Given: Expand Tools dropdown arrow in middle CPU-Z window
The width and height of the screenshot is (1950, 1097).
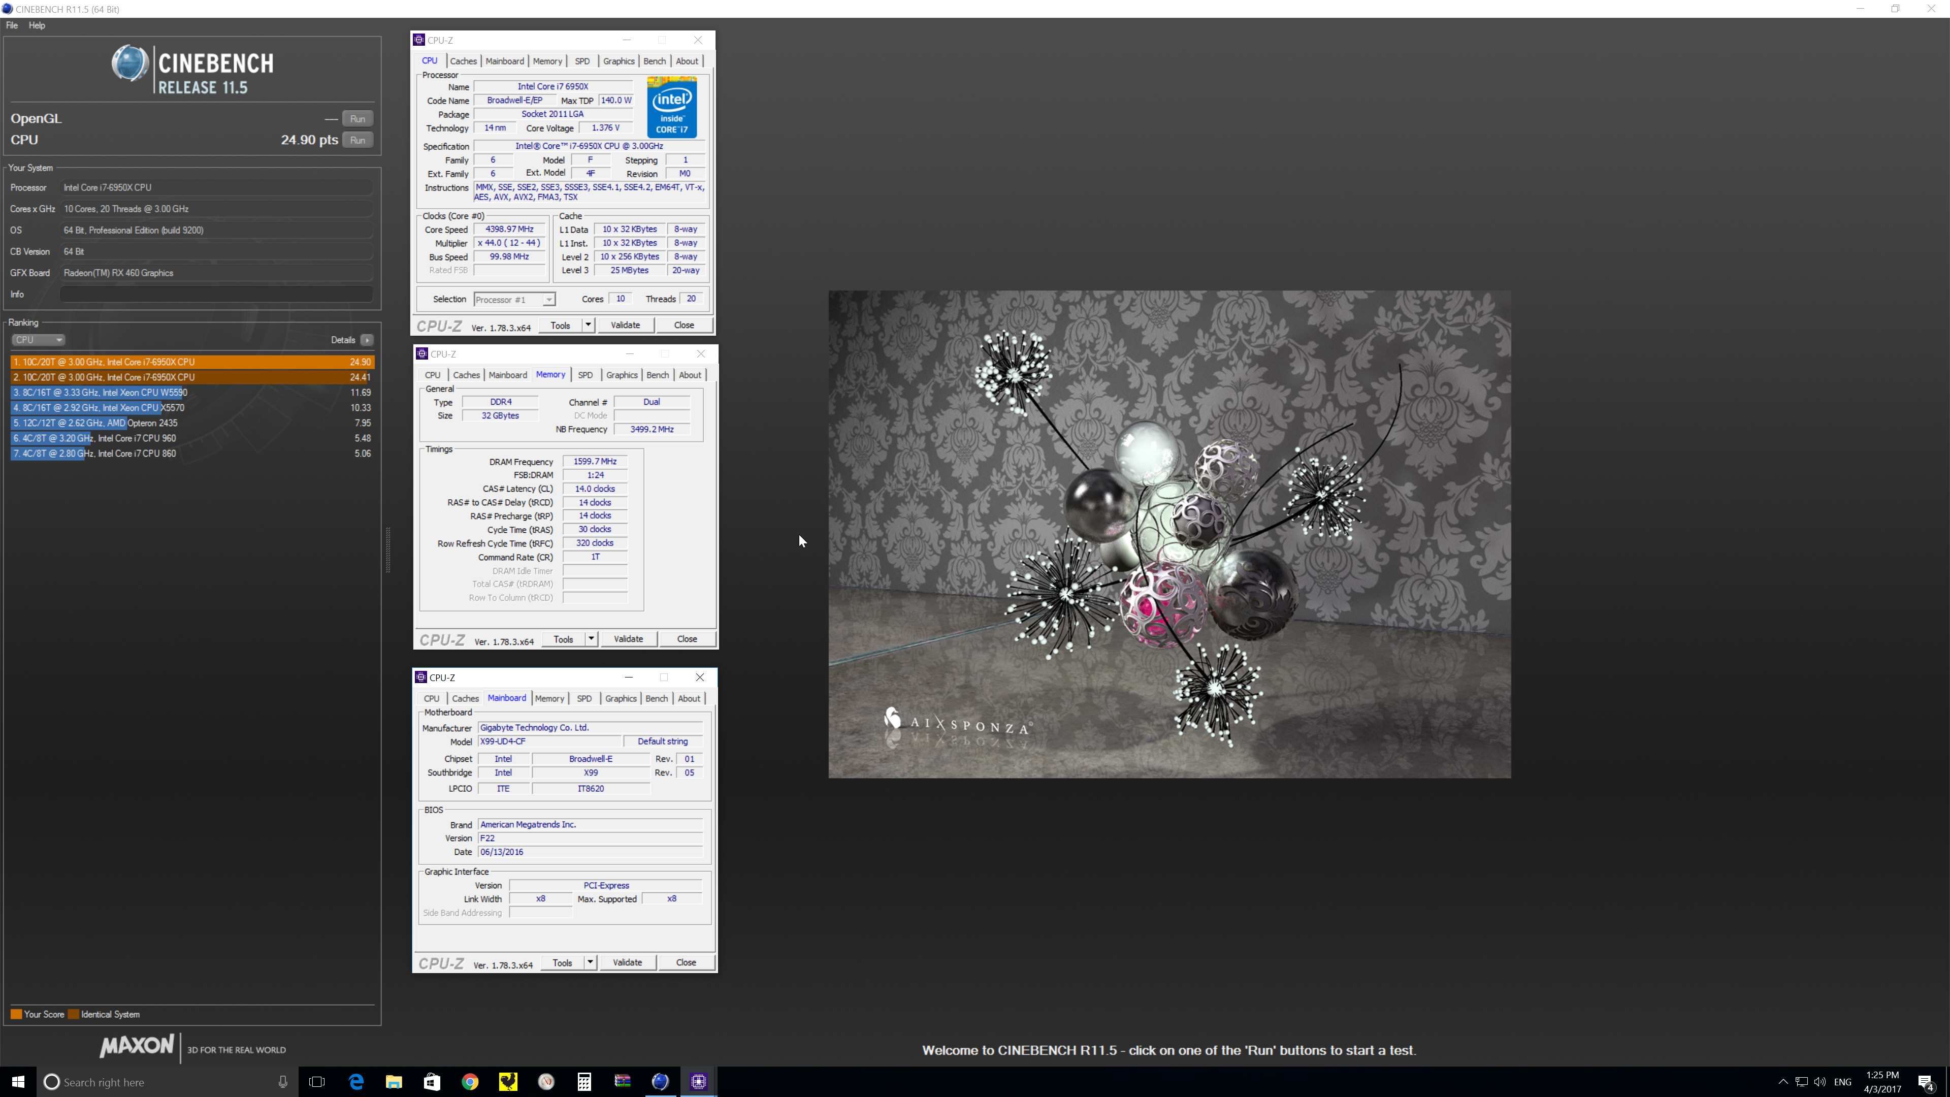Looking at the screenshot, I should tap(591, 639).
